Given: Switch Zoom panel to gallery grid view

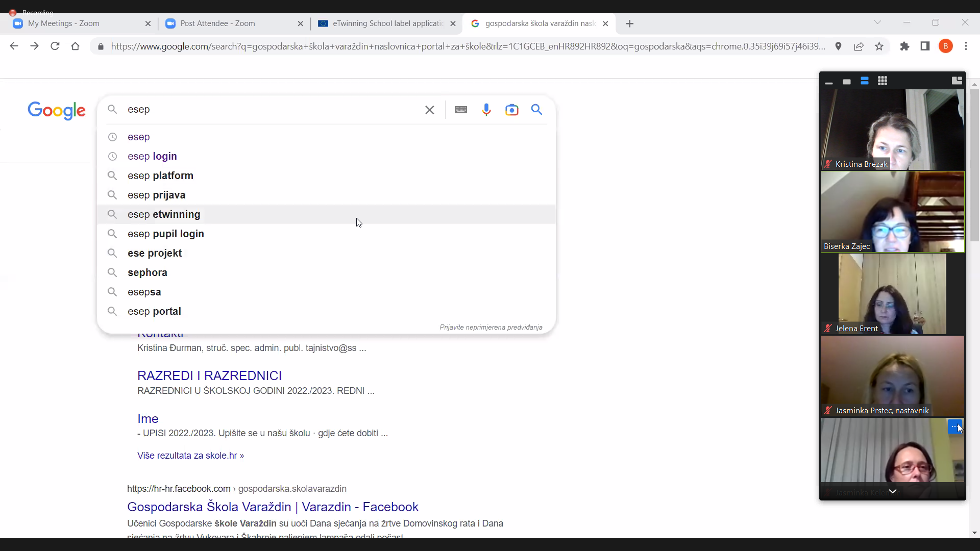Looking at the screenshot, I should (x=883, y=81).
